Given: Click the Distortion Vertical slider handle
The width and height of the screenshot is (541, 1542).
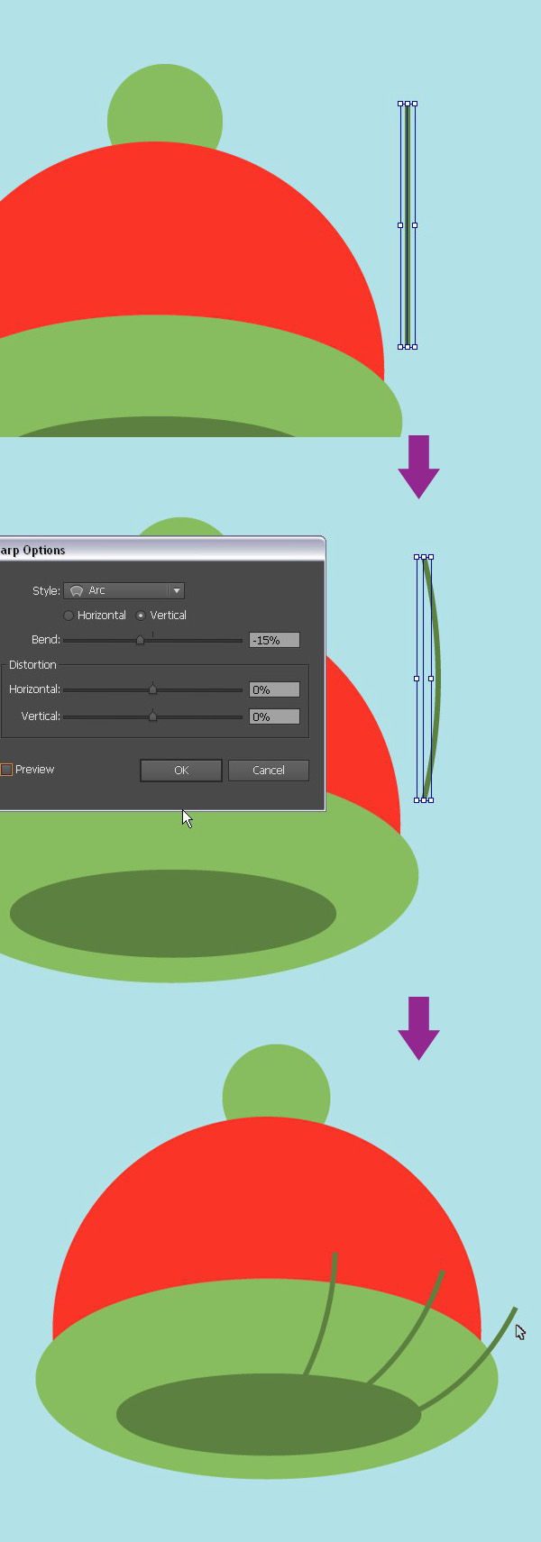Looking at the screenshot, I should coord(152,716).
